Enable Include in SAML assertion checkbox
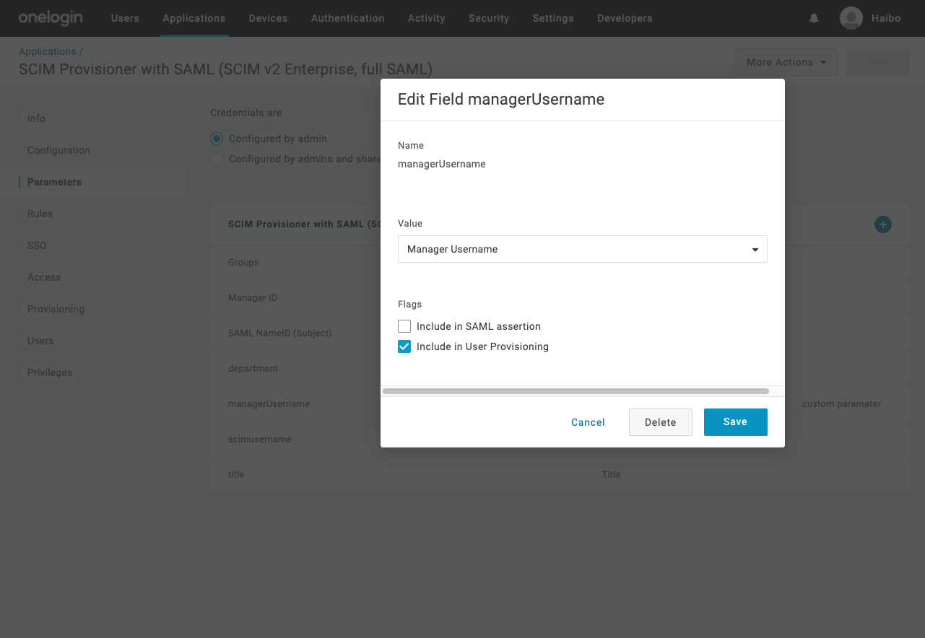 [x=404, y=326]
